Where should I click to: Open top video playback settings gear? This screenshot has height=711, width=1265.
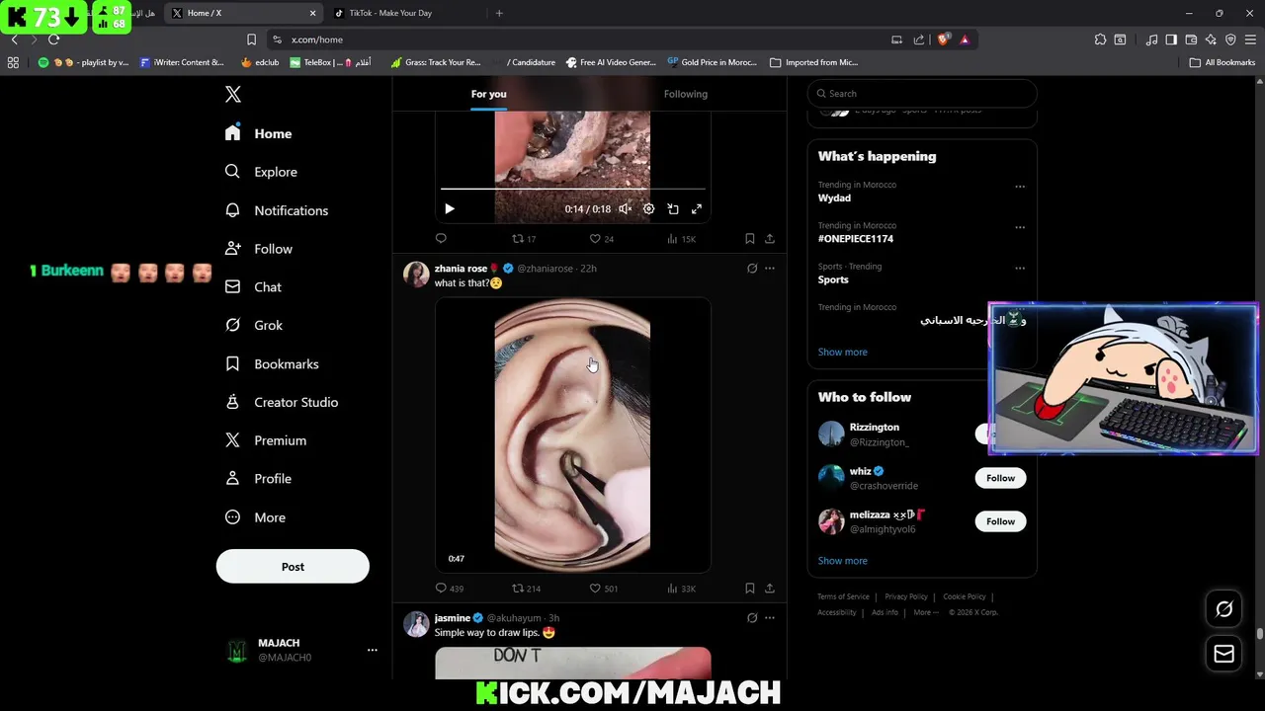click(x=648, y=209)
